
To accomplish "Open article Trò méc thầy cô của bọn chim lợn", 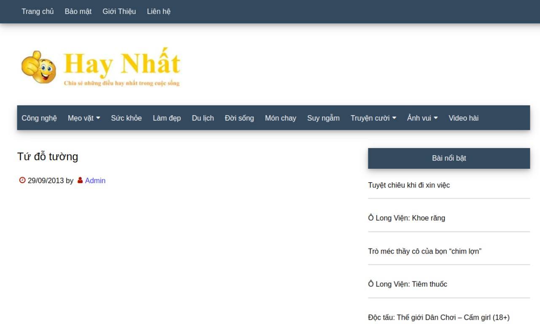I will click(424, 251).
